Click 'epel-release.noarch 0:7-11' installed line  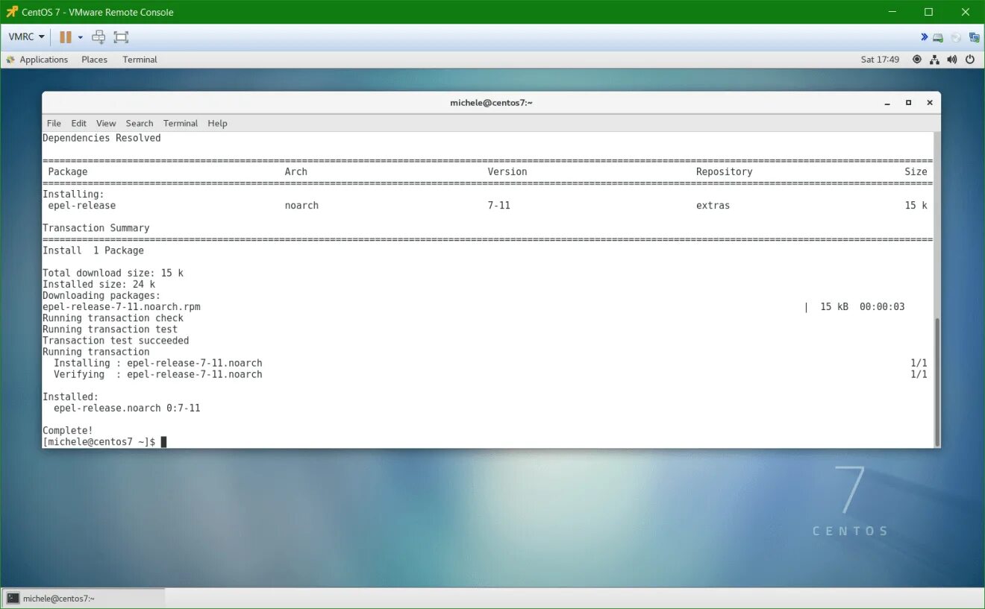[127, 408]
